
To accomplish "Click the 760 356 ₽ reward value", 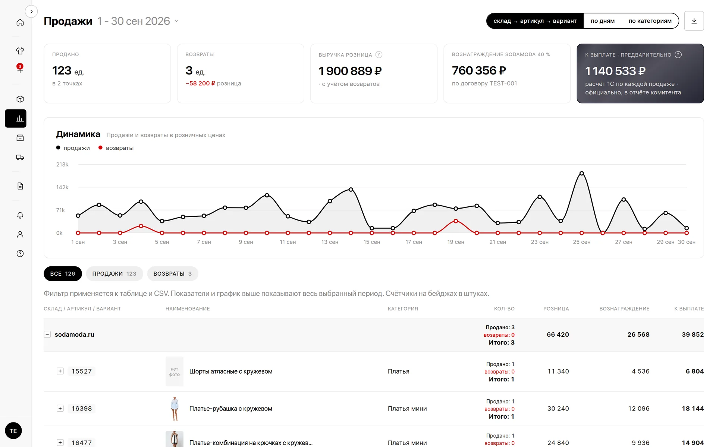I will pos(479,70).
